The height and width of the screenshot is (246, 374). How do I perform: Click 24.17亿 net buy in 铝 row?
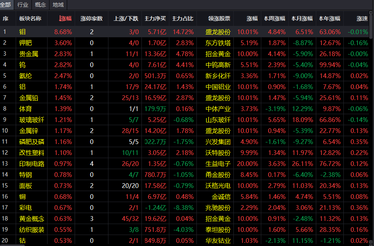pyautogui.click(x=155, y=87)
